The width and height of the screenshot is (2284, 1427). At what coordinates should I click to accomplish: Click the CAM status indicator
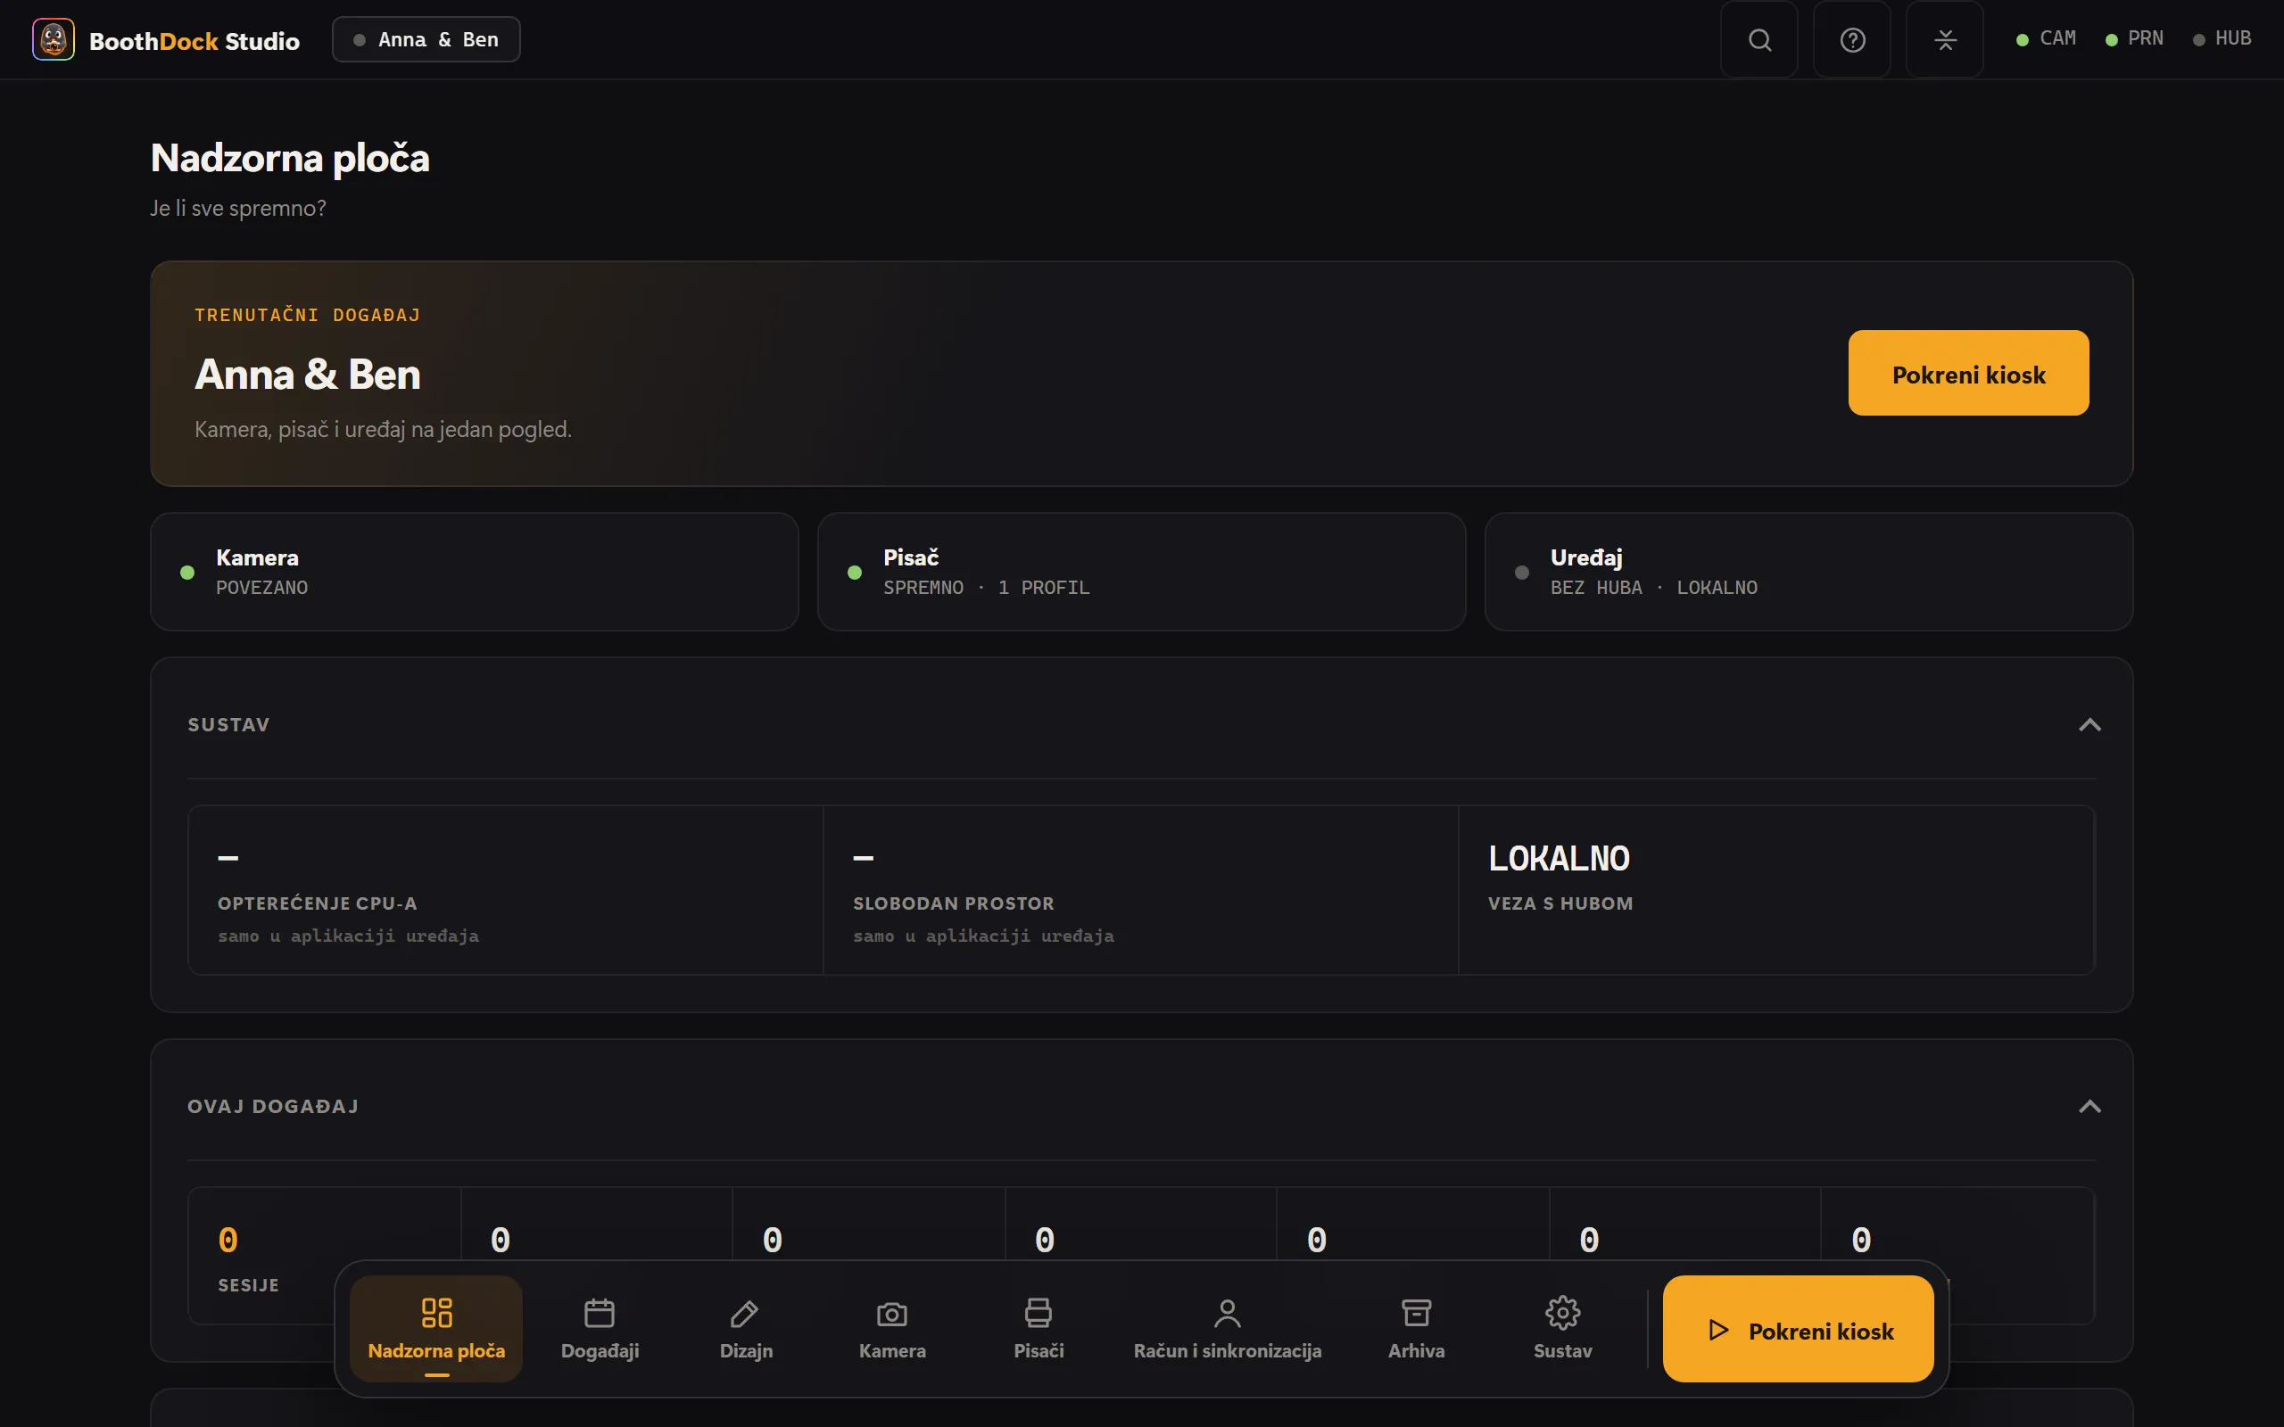coord(2046,38)
